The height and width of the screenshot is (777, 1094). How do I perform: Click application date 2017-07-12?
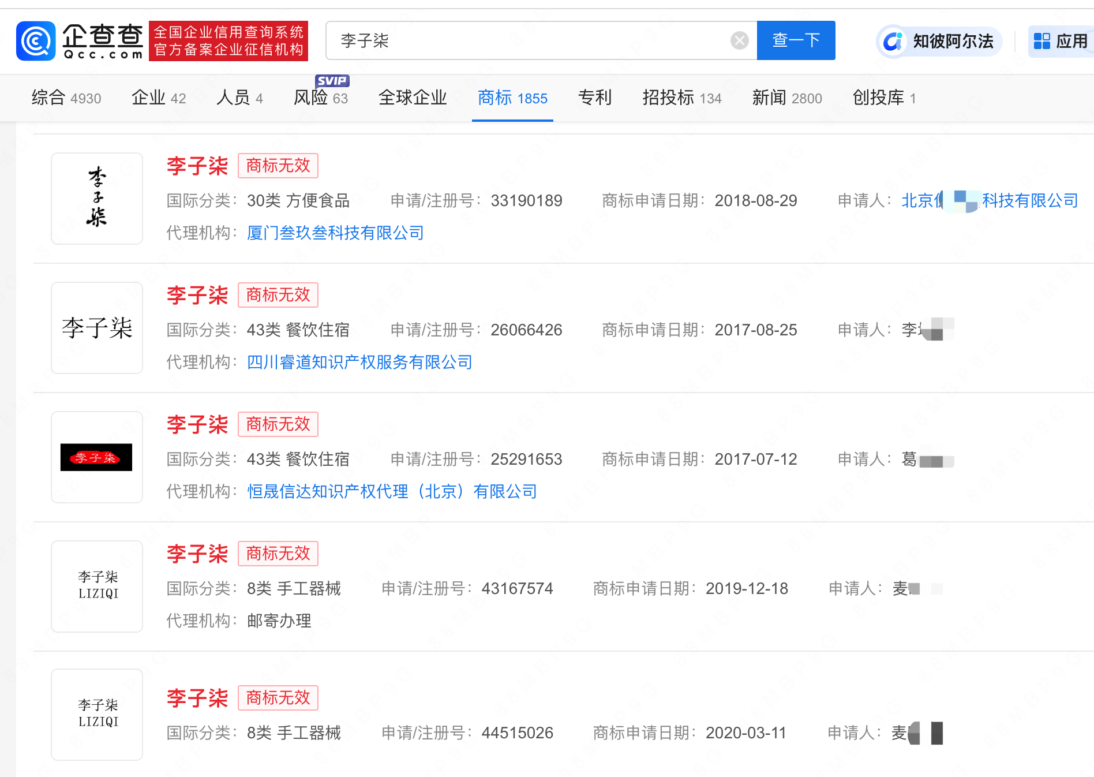(756, 460)
